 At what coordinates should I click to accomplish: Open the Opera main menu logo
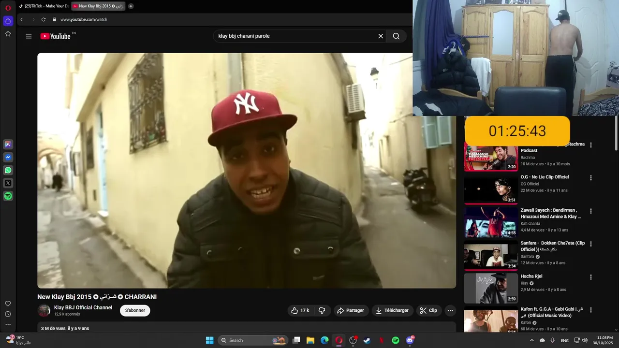8,8
